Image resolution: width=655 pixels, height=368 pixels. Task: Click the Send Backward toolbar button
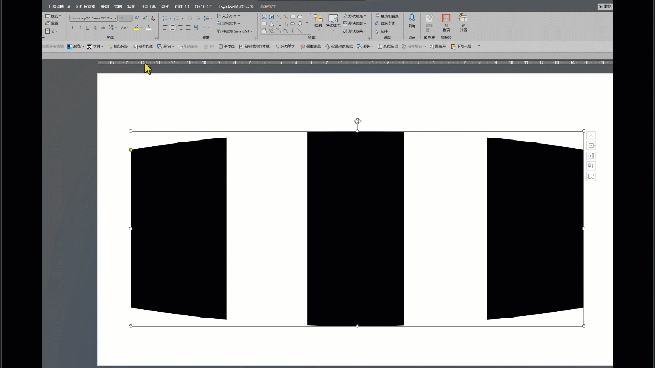(x=462, y=46)
